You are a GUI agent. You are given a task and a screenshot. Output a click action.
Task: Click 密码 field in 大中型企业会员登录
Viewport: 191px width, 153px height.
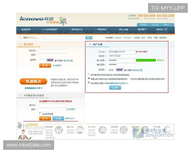click(53, 109)
